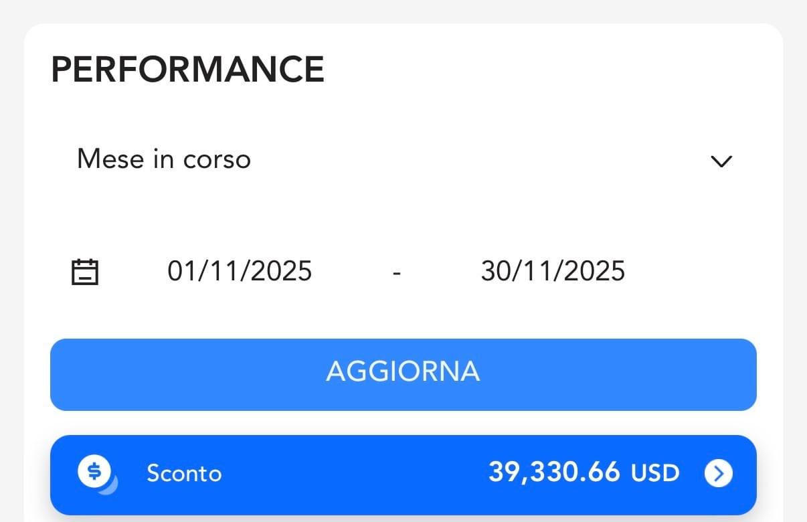Open the calendar date picker icon

[x=85, y=272]
